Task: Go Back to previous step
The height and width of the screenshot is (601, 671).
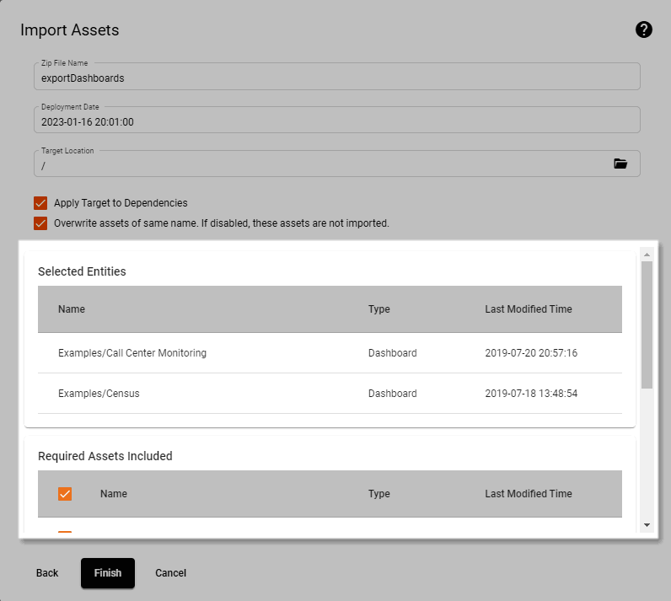Action: coord(47,573)
